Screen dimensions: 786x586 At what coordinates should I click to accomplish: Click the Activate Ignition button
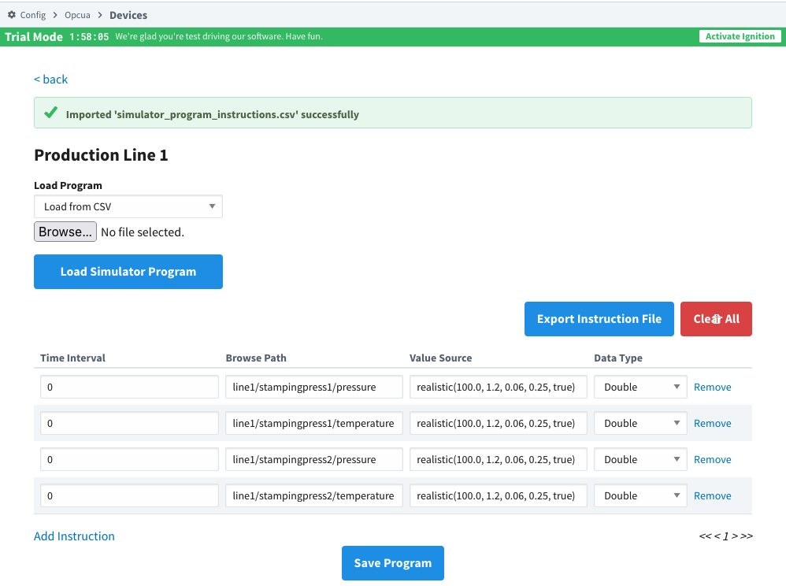point(740,36)
